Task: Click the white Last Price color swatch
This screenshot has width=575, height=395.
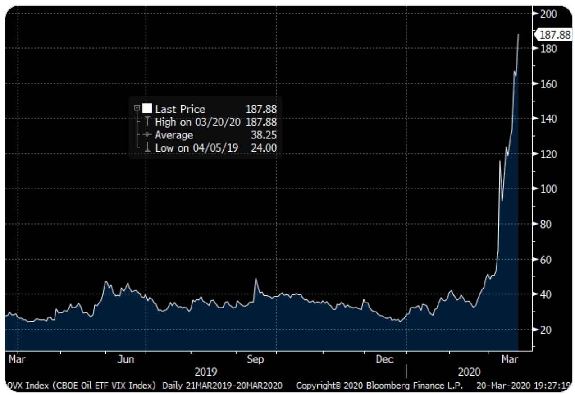Action: pyautogui.click(x=147, y=109)
